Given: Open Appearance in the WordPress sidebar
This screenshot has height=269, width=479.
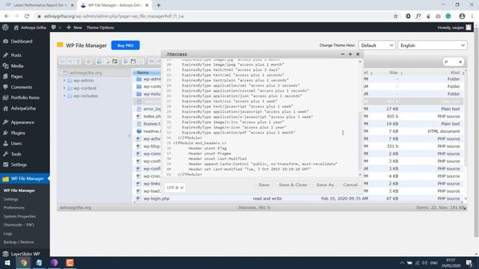Looking at the screenshot, I should click(x=22, y=123).
